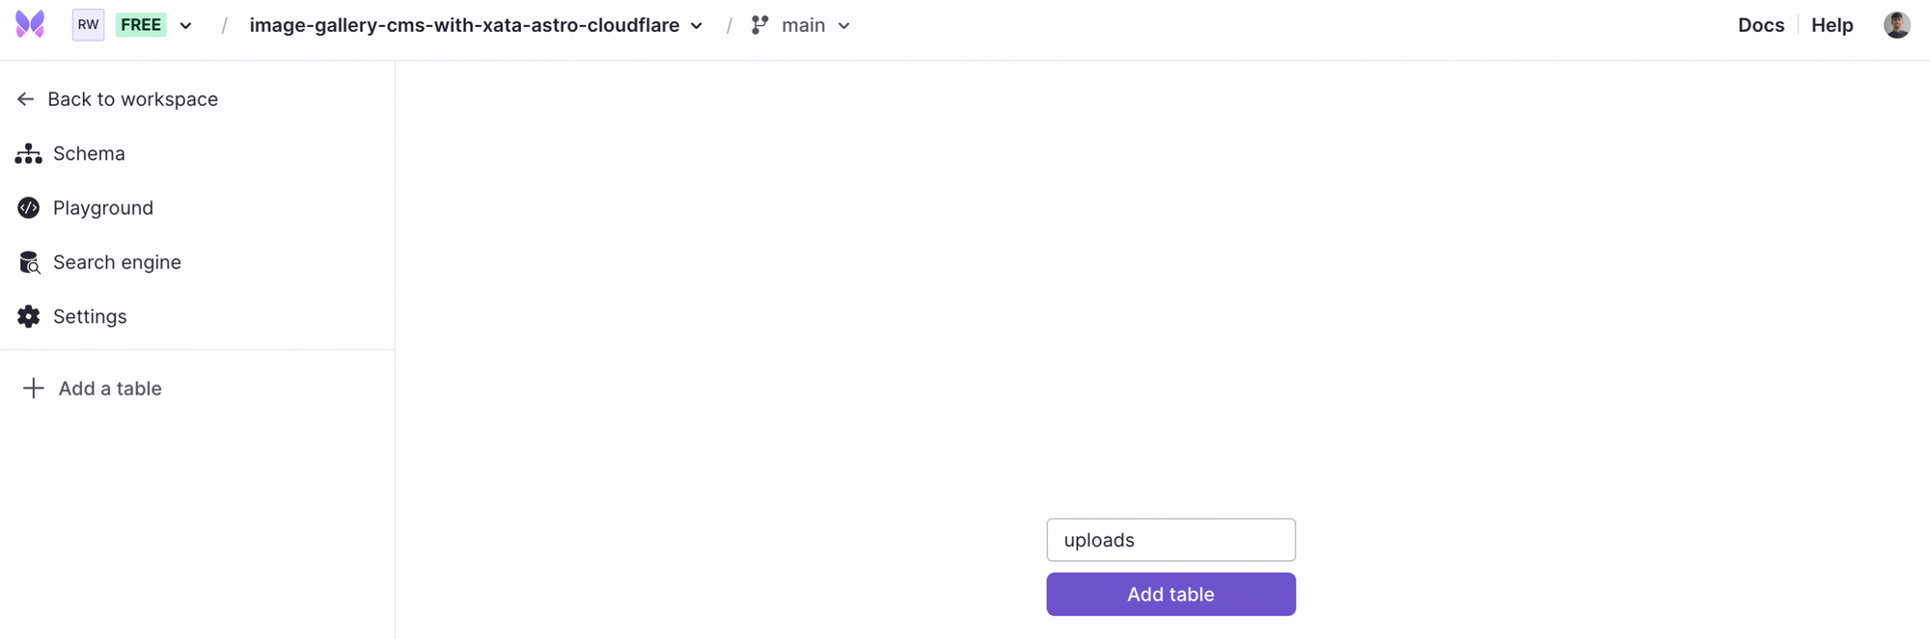Image resolution: width=1930 pixels, height=639 pixels.
Task: Expand the main branch dropdown chevron
Action: tap(844, 26)
